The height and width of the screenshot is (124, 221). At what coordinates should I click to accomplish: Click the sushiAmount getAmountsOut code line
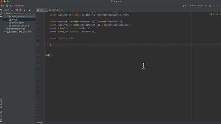pos(90,15)
